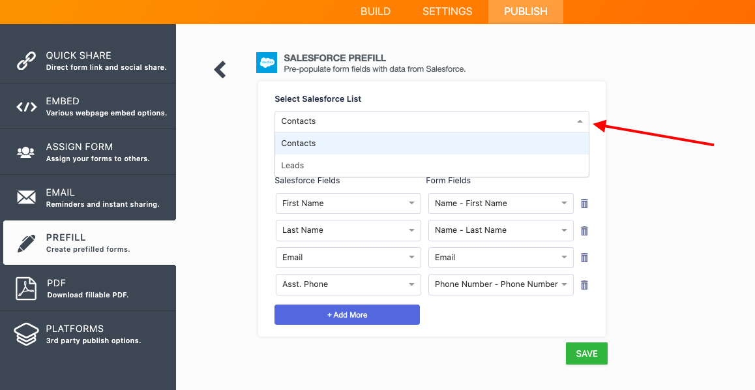Click the Embed code brackets icon

point(26,107)
